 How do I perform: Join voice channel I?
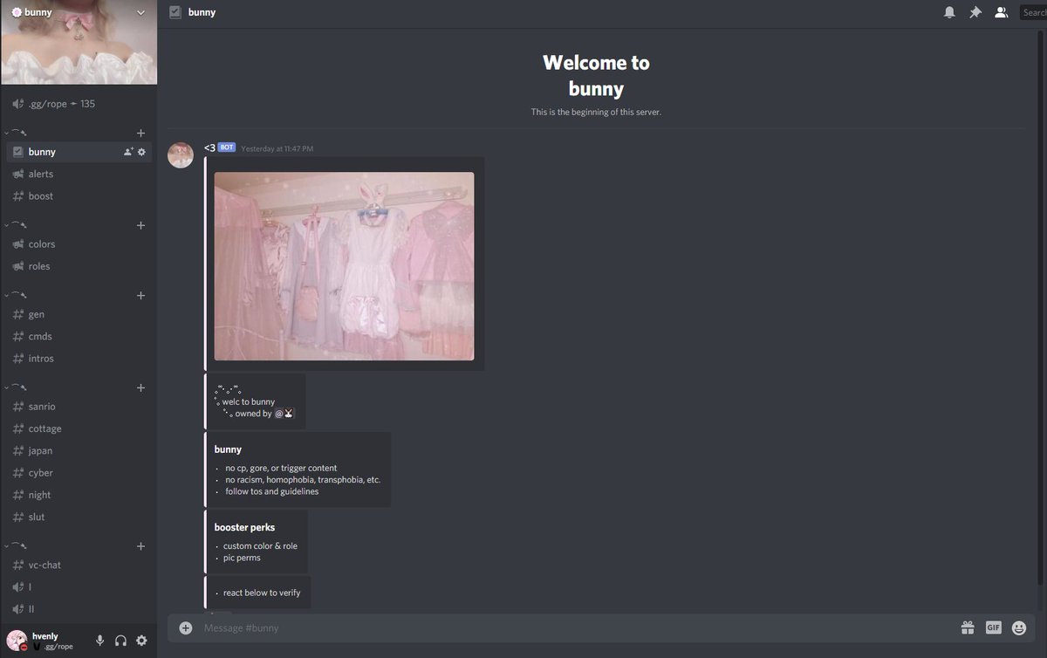[79, 587]
